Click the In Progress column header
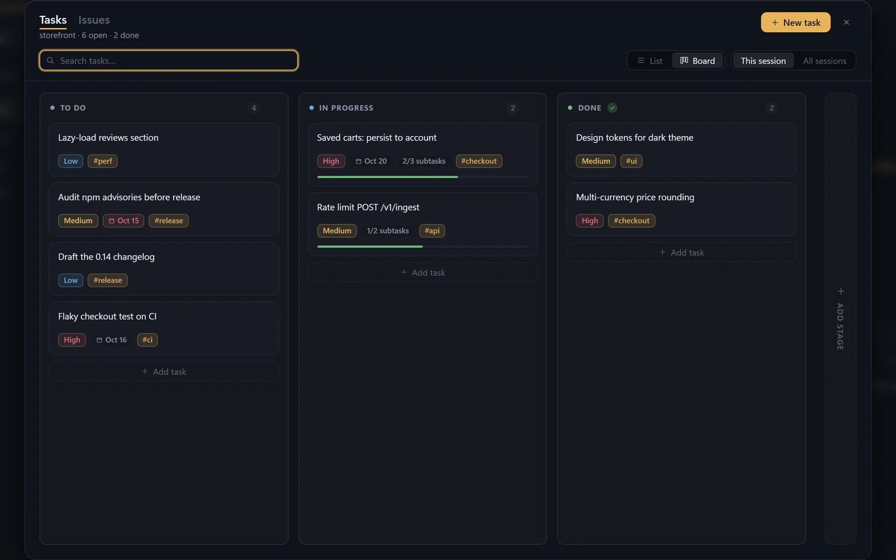 (x=346, y=108)
